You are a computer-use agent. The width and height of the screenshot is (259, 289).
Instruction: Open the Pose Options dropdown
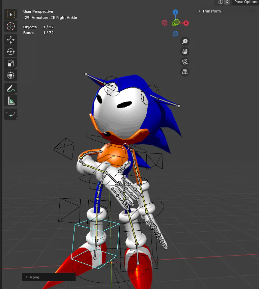[246, 2]
